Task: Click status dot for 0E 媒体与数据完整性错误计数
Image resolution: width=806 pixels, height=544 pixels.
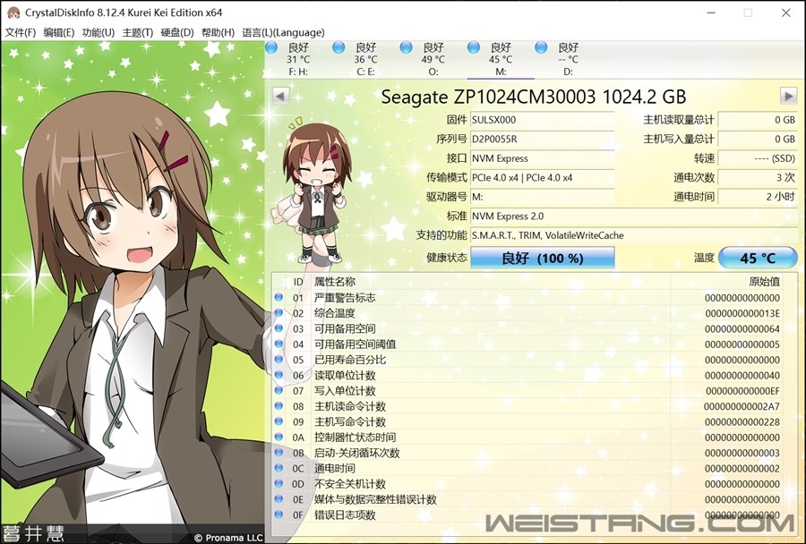Action: pyautogui.click(x=279, y=499)
